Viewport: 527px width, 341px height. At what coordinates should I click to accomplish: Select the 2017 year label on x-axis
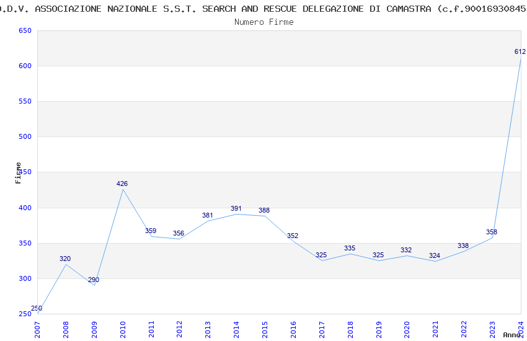(x=322, y=328)
